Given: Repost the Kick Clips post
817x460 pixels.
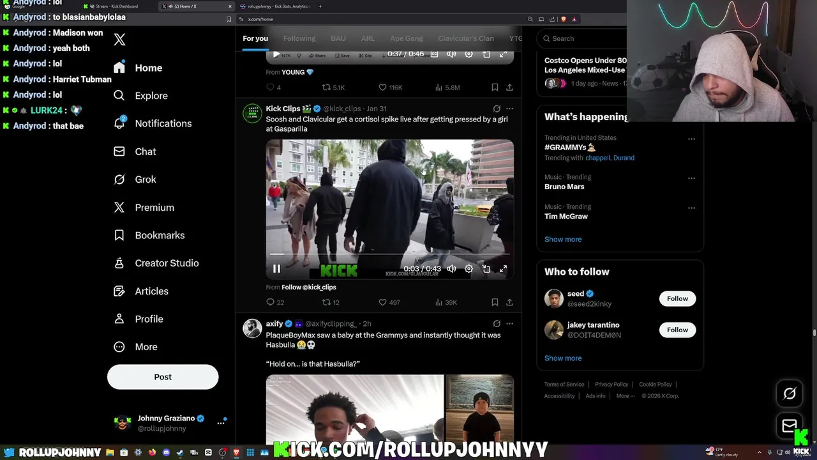Looking at the screenshot, I should point(331,302).
